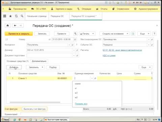
Task: Open Бухгалтерия предприятия taskbar item
Action: pyautogui.click(x=56, y=120)
